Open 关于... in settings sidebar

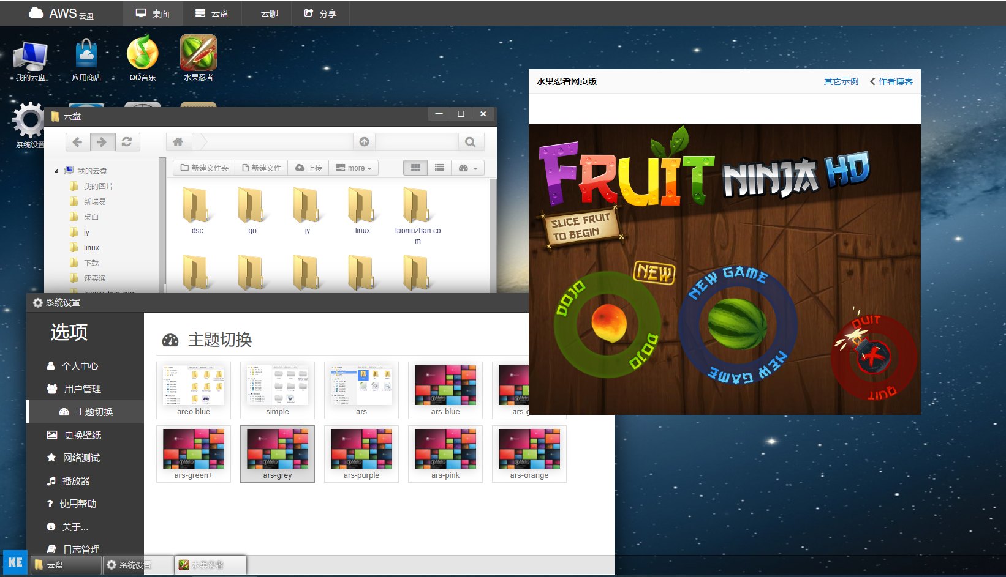(85, 527)
